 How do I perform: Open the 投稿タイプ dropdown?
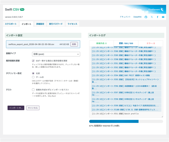point(56,54)
